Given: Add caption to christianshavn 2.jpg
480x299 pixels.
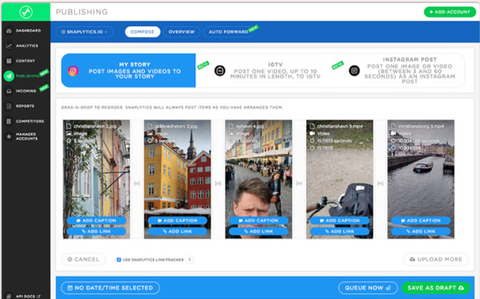Looking at the screenshot, I should [x=96, y=220].
